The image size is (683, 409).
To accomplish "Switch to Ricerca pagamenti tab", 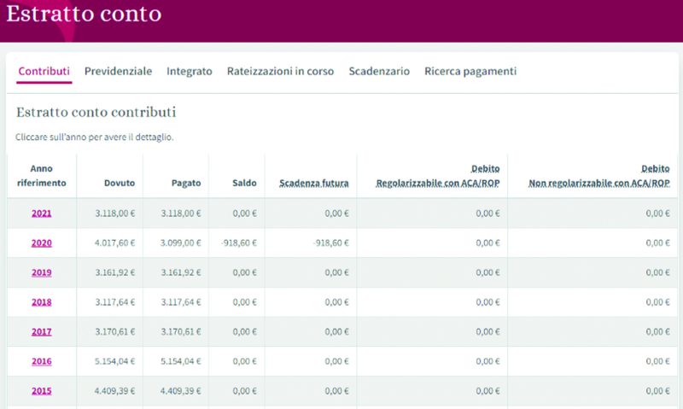I will point(470,72).
